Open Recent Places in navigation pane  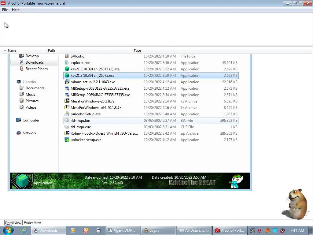point(37,69)
